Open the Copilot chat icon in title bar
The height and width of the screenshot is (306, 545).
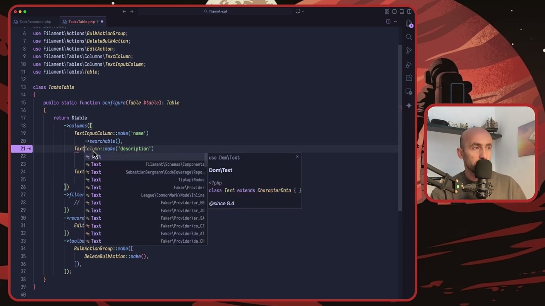(298, 11)
